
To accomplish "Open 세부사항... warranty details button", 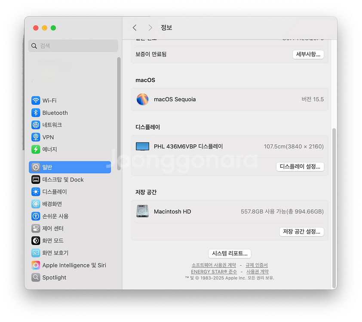I will pyautogui.click(x=308, y=55).
